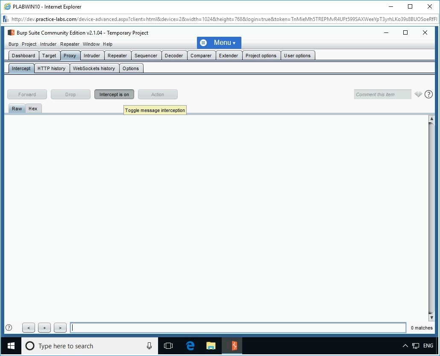Open Microsoft Edge from the taskbar
Screen dimensions: 440x356
190,346
